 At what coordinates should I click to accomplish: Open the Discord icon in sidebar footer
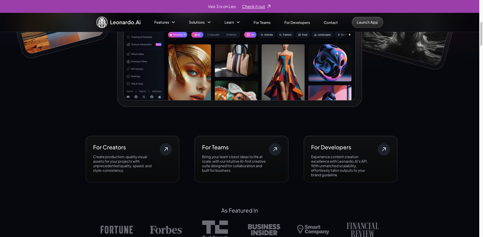click(128, 97)
